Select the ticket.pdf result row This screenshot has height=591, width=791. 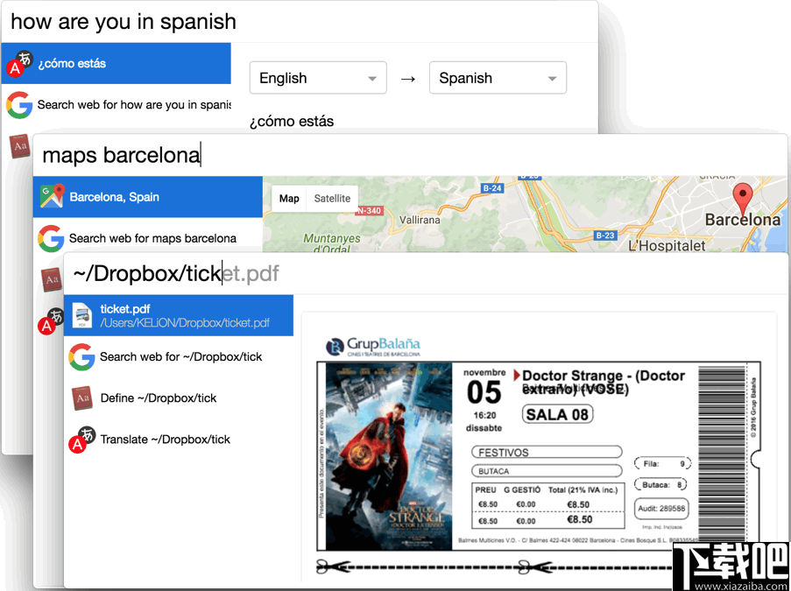point(179,315)
